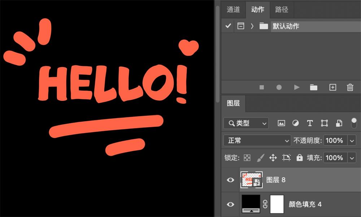Lock position move-arrows icon
The width and height of the screenshot is (361, 217).
click(273, 158)
